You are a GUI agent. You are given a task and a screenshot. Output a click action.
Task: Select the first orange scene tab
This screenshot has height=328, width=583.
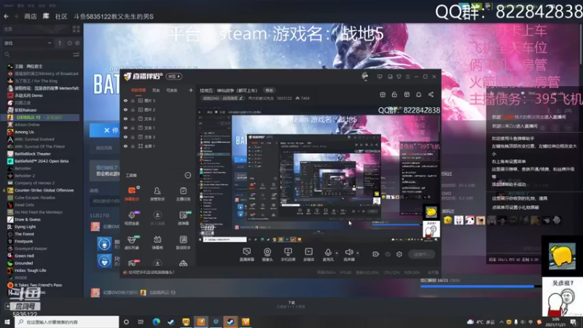coord(138,90)
